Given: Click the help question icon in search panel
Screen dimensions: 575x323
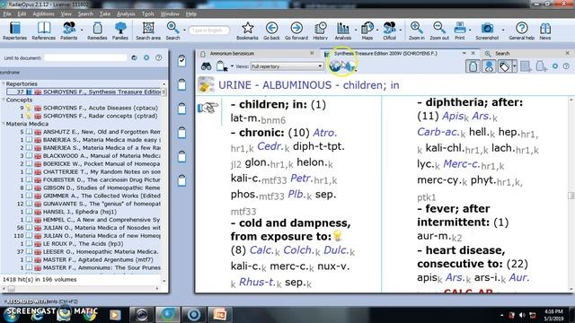Looking at the screenshot, I should pyautogui.click(x=158, y=57).
